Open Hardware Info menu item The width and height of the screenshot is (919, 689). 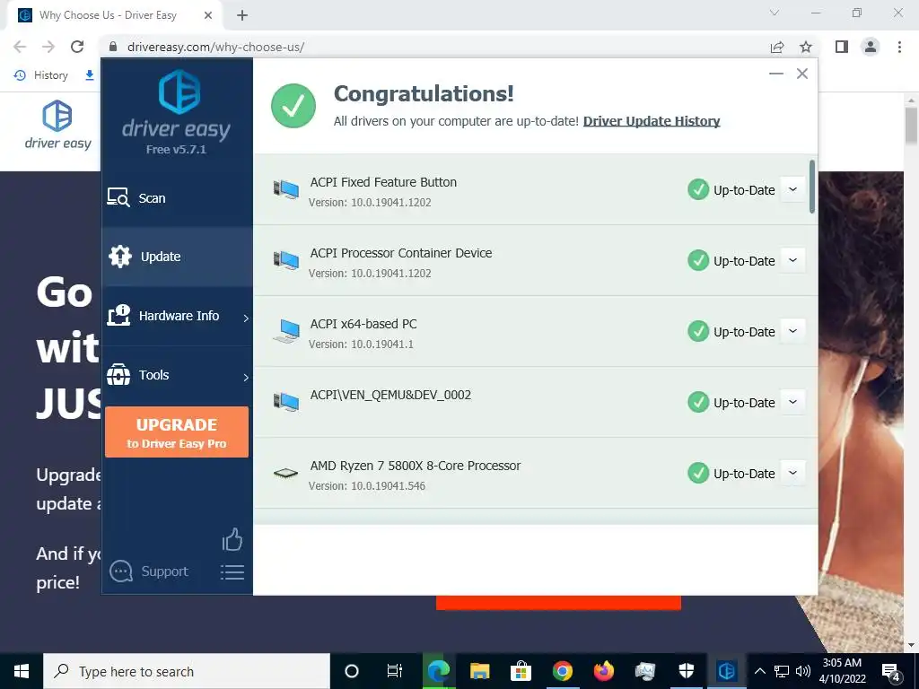[177, 316]
